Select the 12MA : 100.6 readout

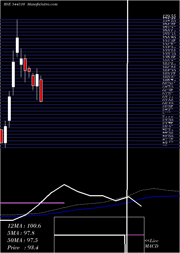click(24, 226)
